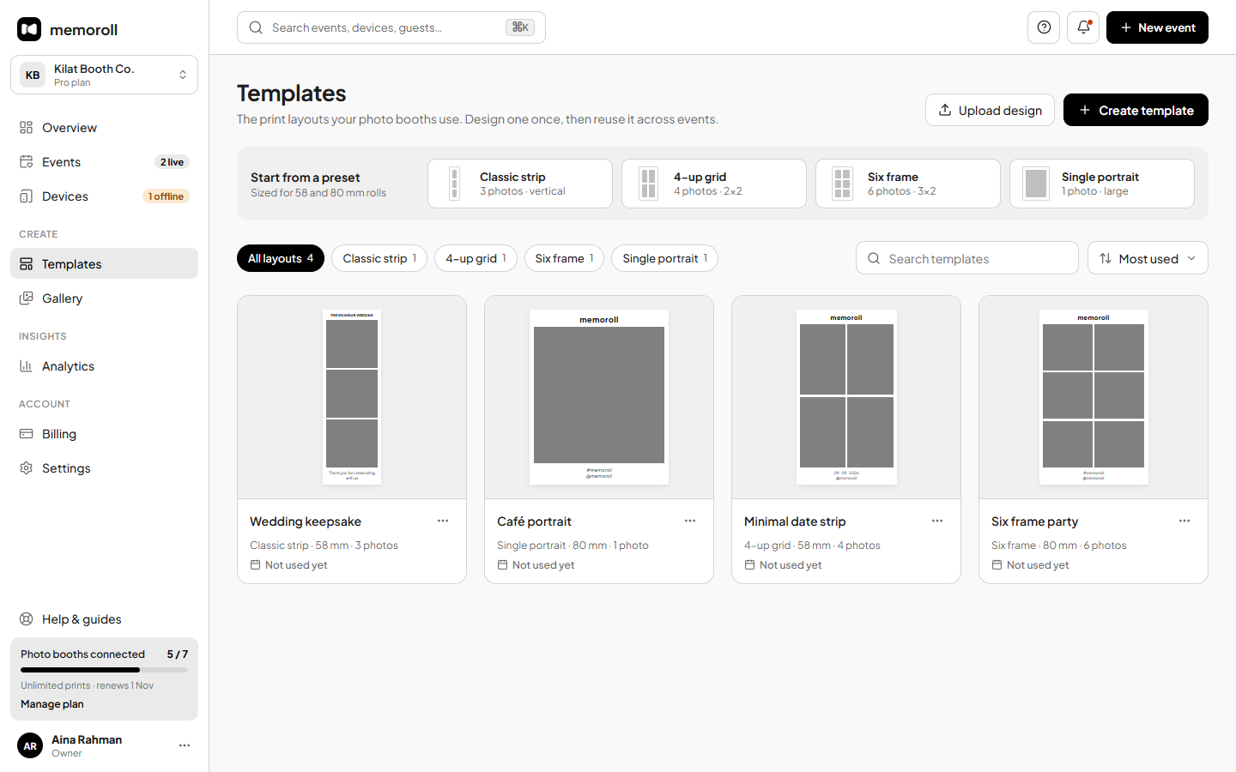
Task: Open the Most used sort dropdown
Action: [x=1148, y=258]
